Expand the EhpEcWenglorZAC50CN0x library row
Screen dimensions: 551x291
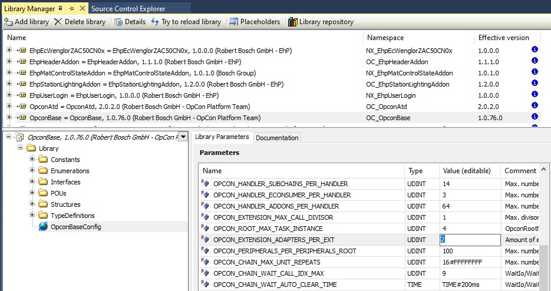tap(9, 50)
